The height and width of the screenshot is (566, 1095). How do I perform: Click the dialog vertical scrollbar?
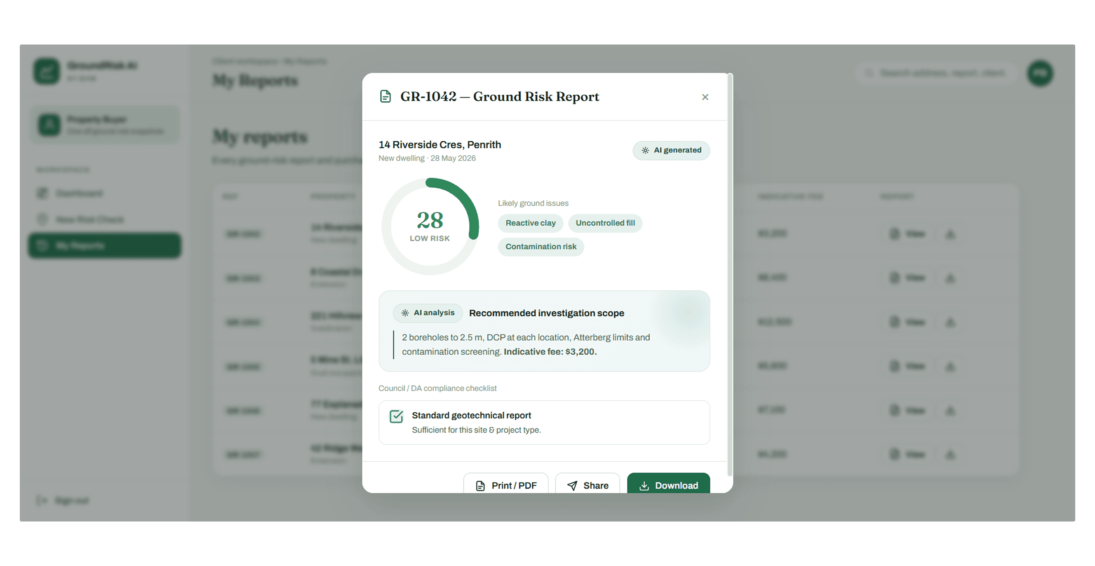tap(730, 274)
